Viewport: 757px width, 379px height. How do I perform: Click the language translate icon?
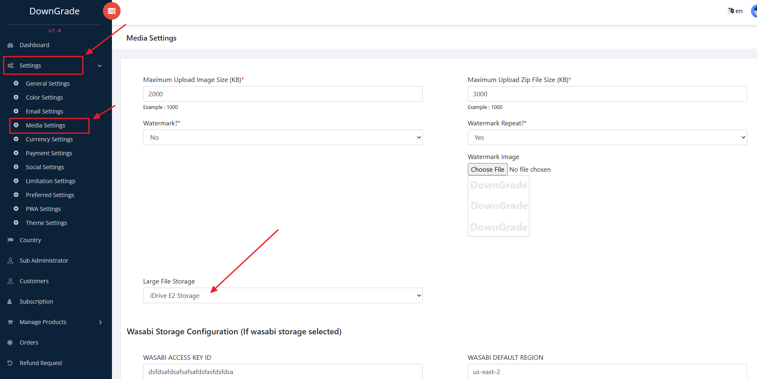click(731, 11)
